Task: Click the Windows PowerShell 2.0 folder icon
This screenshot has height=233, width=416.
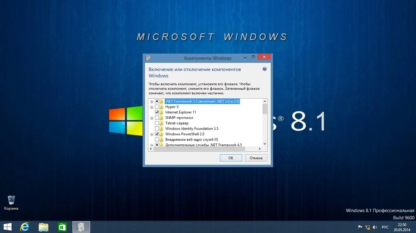Action: (x=162, y=134)
